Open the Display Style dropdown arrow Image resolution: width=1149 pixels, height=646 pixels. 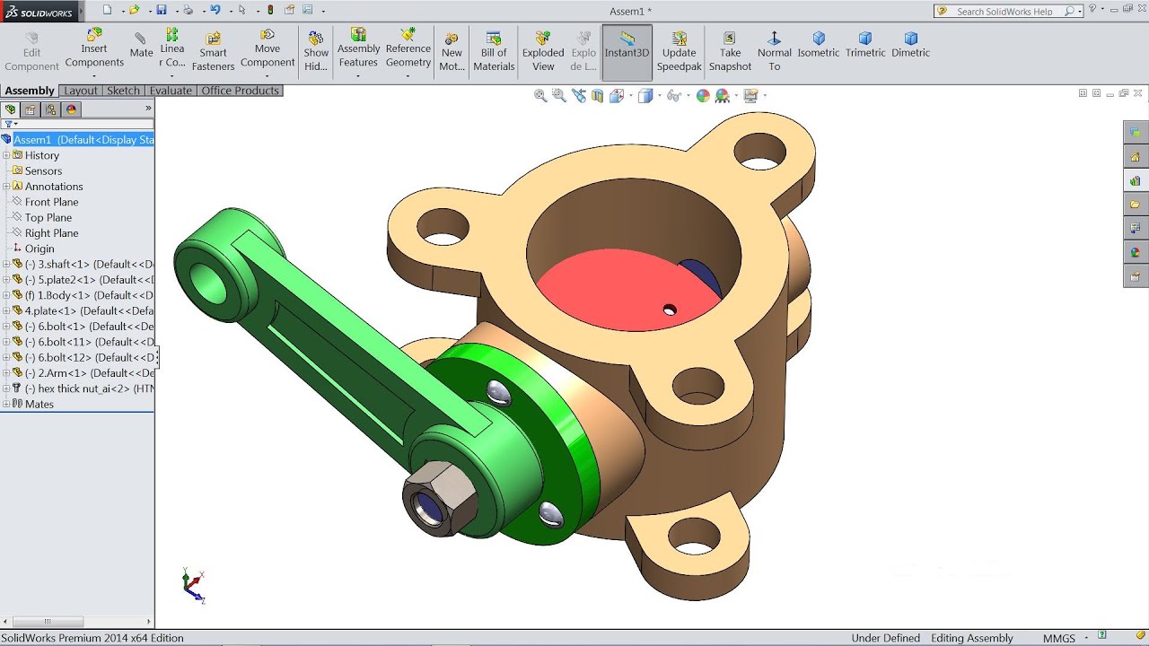click(x=659, y=96)
